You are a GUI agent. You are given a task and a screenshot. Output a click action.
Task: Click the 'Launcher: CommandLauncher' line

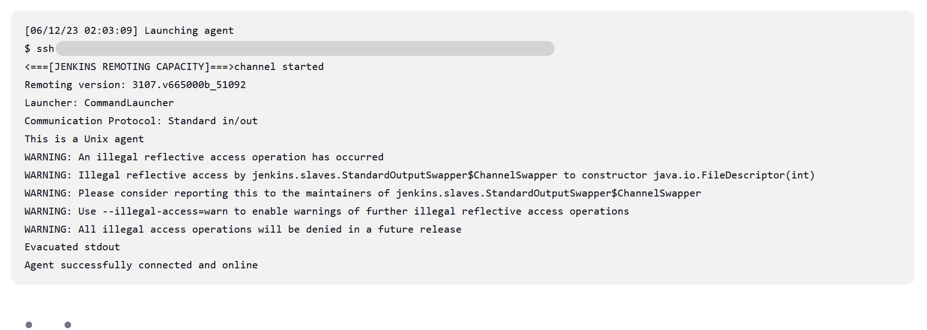(99, 103)
